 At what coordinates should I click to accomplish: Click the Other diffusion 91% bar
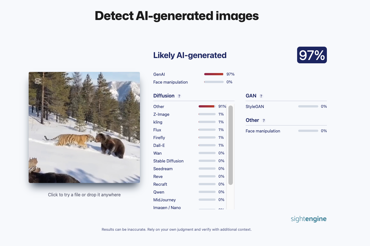tap(207, 106)
